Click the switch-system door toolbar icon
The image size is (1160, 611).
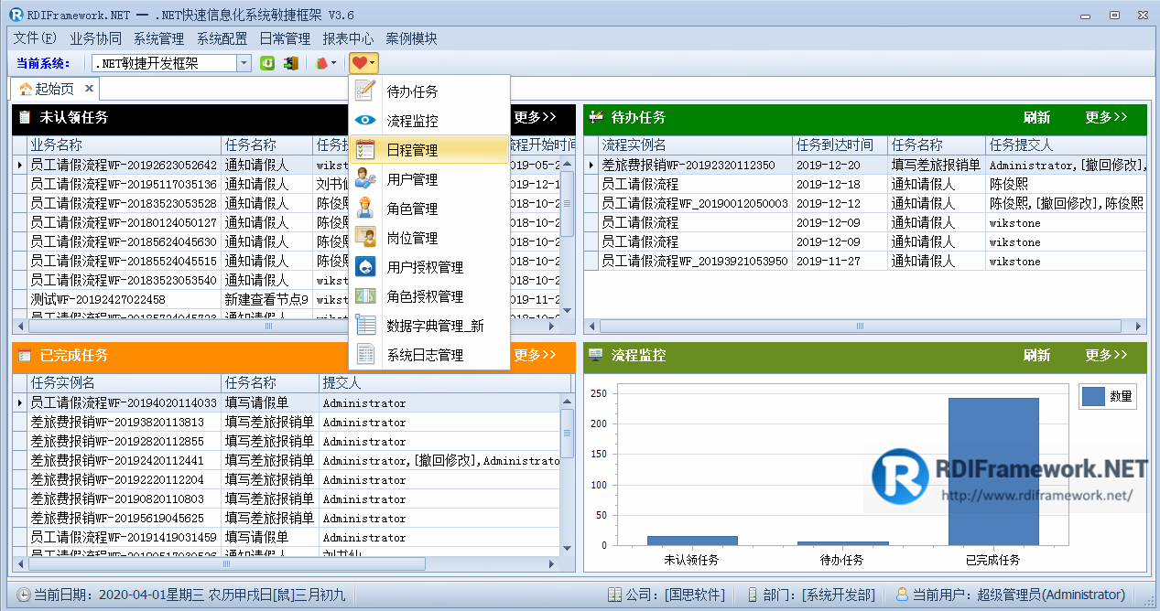coord(290,62)
